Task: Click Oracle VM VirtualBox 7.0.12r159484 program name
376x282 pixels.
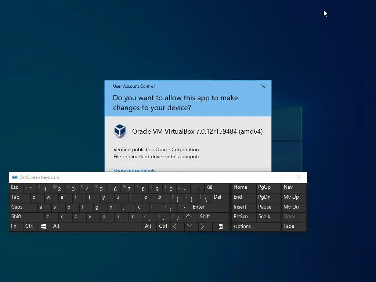Action: pyautogui.click(x=197, y=131)
